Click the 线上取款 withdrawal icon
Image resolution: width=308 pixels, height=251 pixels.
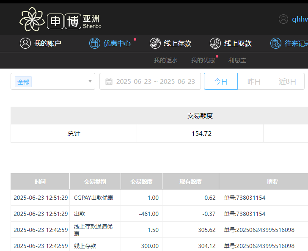click(215, 43)
